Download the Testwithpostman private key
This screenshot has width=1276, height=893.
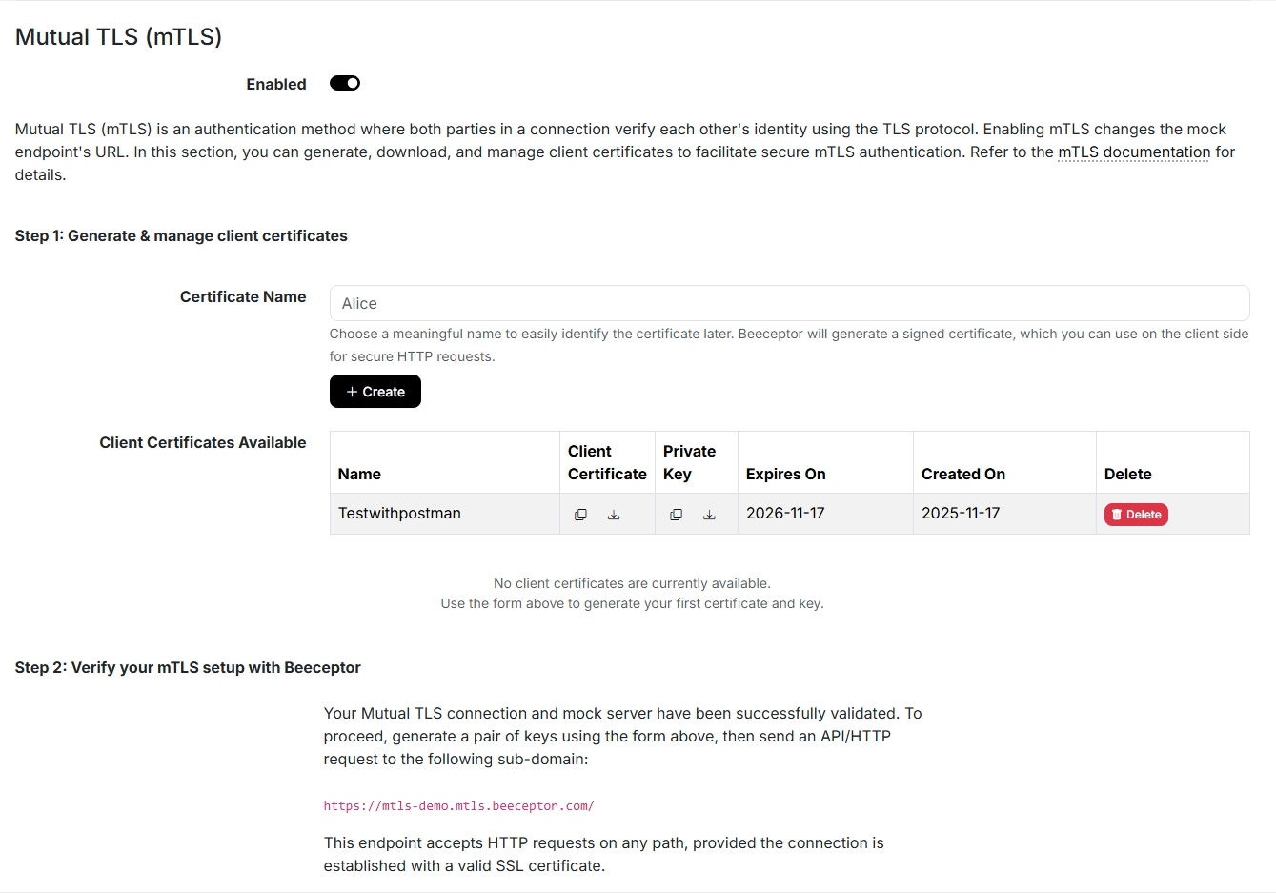pyautogui.click(x=709, y=514)
